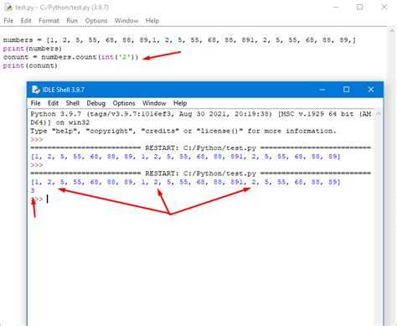Close the IDLE Shell window
Screen dimensions: 397x326
(x=371, y=90)
